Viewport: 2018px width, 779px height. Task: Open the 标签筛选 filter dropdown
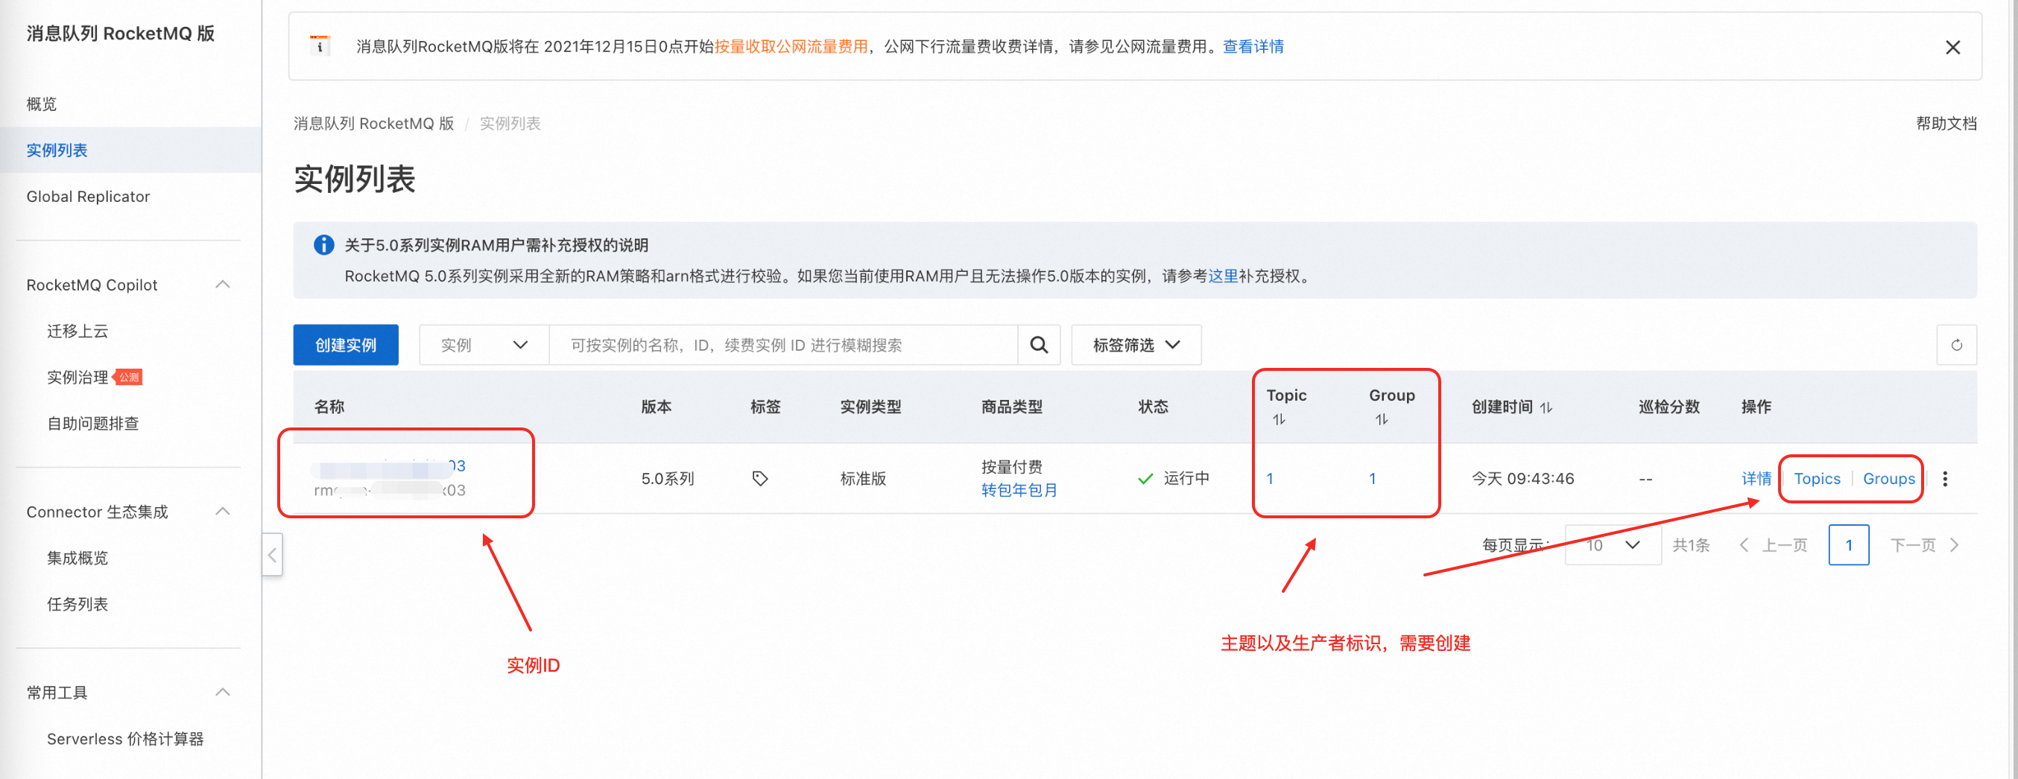click(1136, 346)
